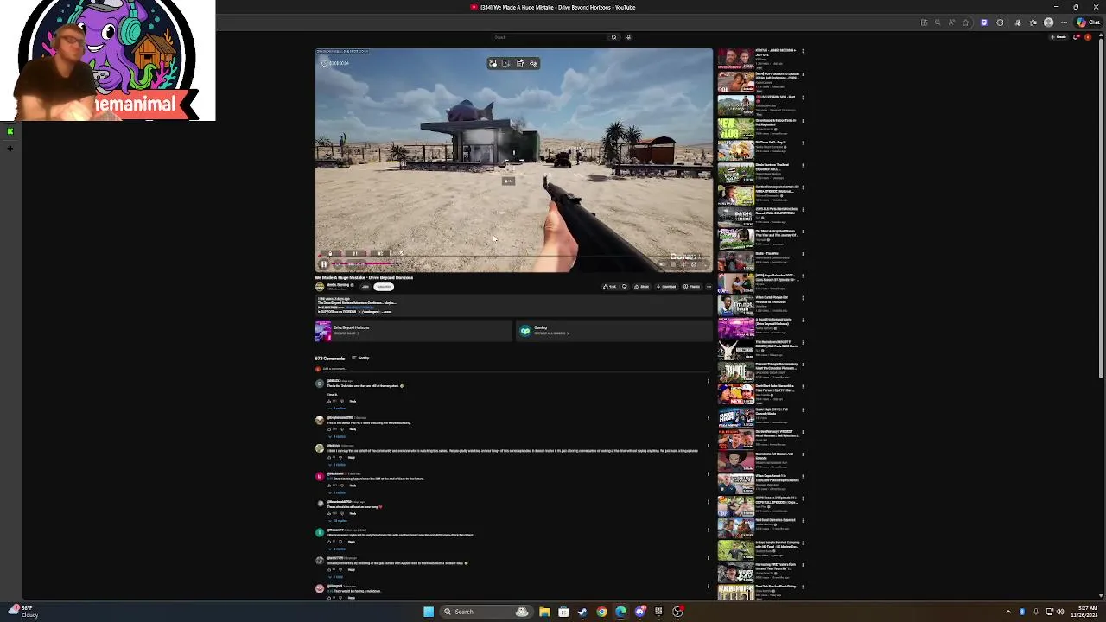This screenshot has height=622, width=1106.
Task: Start voice search with the microphone icon
Action: coord(628,37)
